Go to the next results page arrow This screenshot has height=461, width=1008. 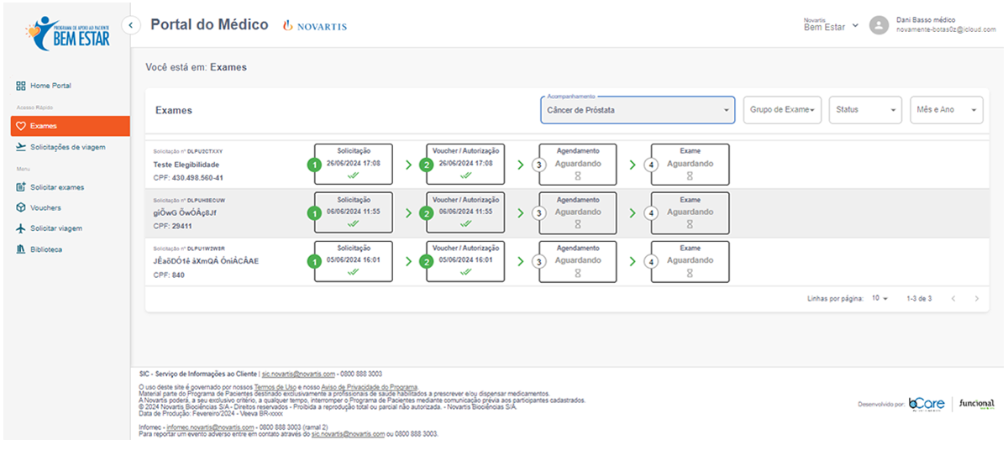(x=976, y=298)
